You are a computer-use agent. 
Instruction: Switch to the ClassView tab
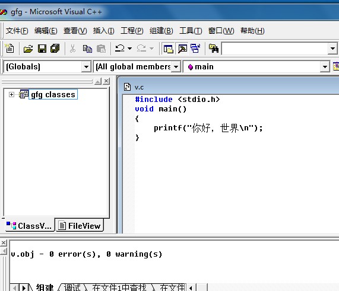[30, 226]
